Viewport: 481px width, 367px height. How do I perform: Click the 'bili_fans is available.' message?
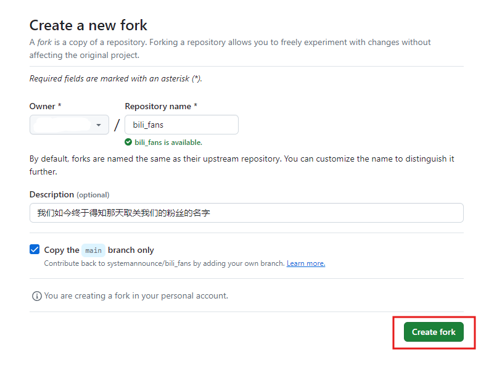pyautogui.click(x=168, y=142)
